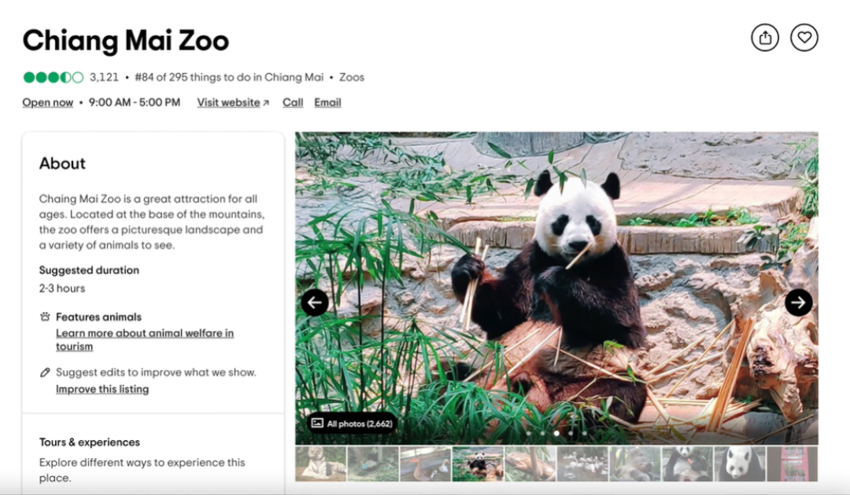Click the Email link
The image size is (850, 495).
pyautogui.click(x=327, y=102)
